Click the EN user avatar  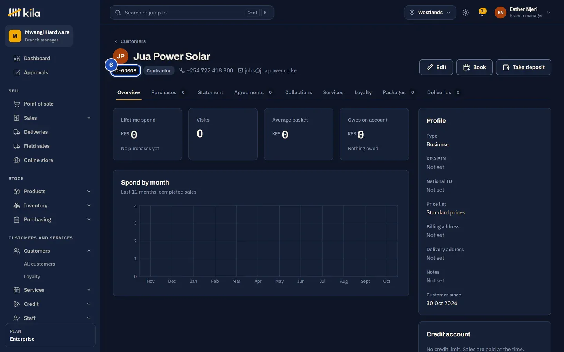500,13
